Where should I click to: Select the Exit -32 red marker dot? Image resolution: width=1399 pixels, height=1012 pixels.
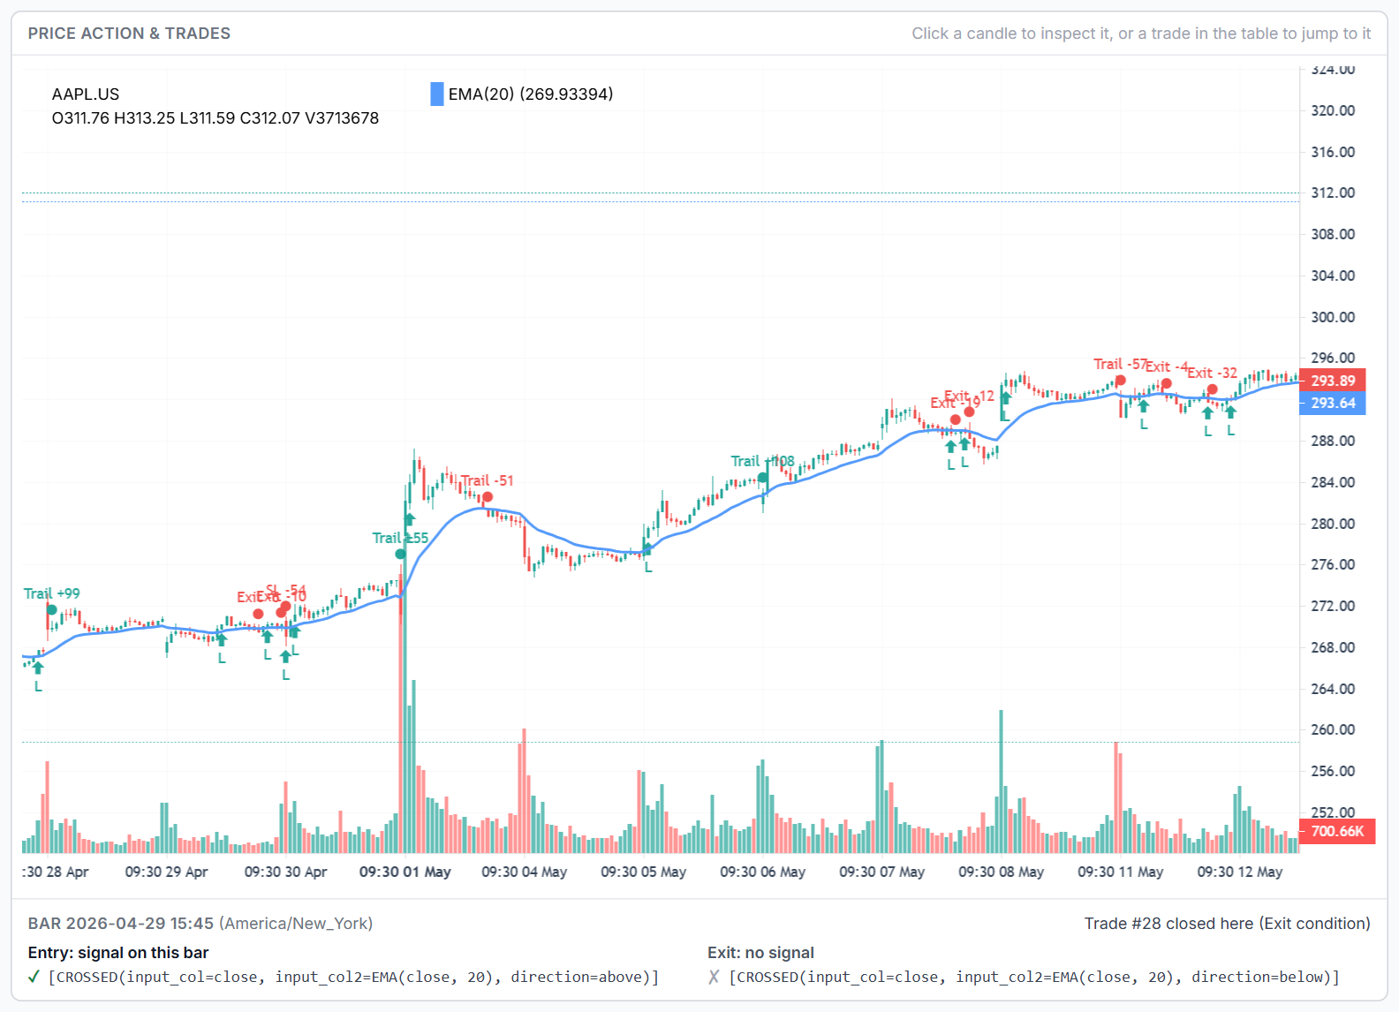pos(1213,389)
